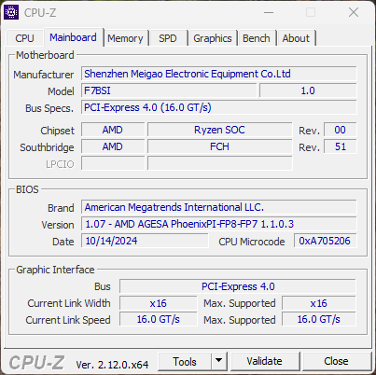Click the BIOS Date 10/14/2024 field
The width and height of the screenshot is (376, 375).
[145, 241]
